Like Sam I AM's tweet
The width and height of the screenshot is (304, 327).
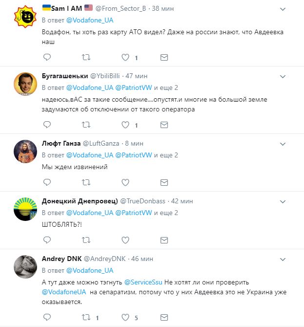point(125,57)
